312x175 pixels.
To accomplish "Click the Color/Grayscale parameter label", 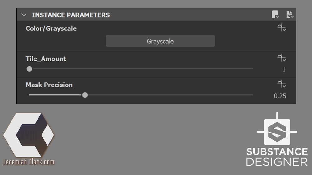I will (51, 28).
